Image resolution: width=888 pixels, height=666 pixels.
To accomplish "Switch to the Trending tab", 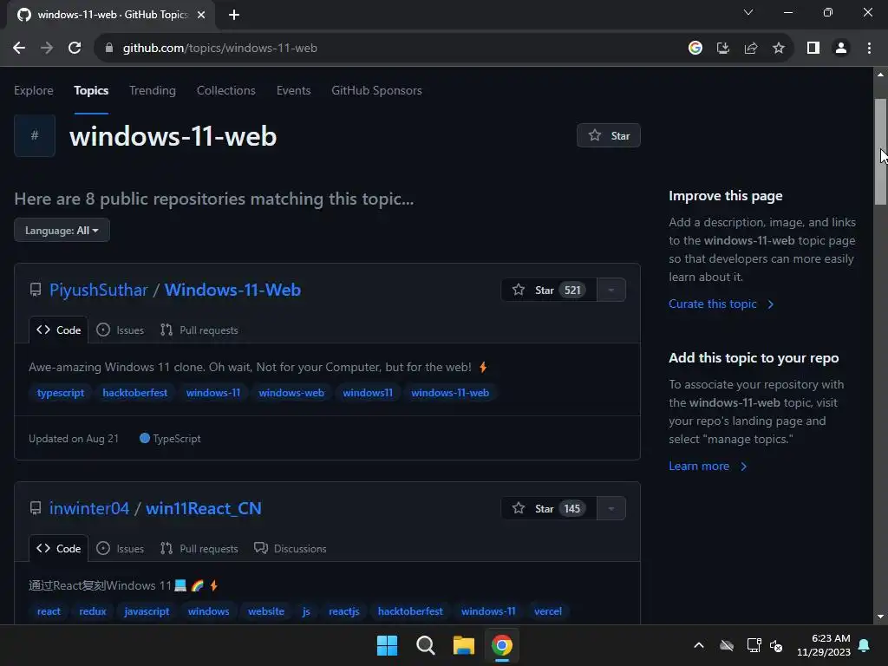I will coord(153,90).
